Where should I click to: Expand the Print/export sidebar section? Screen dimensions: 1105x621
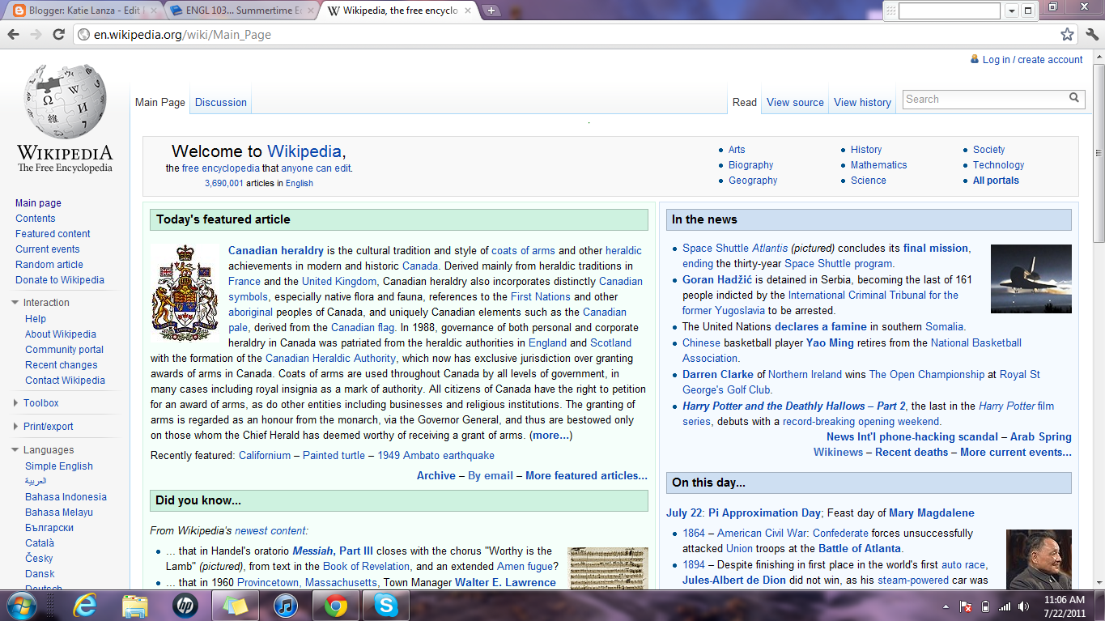(x=15, y=427)
